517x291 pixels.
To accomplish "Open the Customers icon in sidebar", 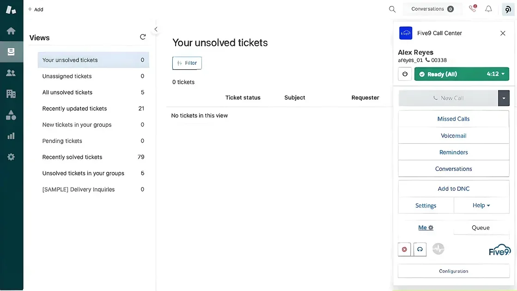I will [x=11, y=73].
